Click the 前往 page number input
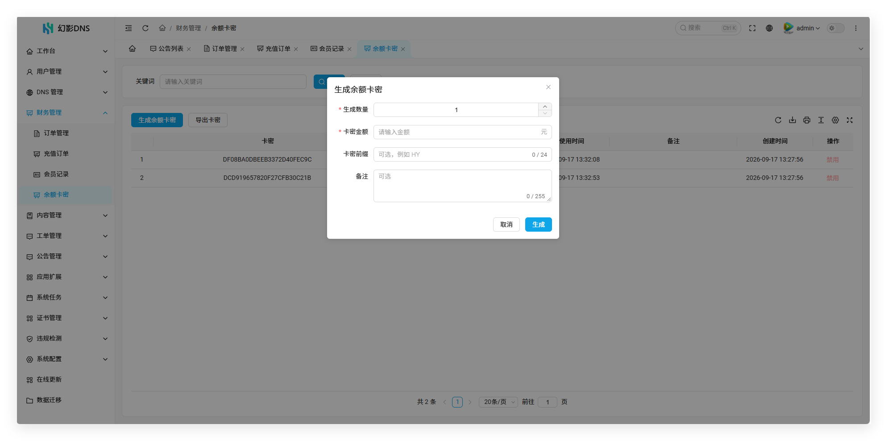This screenshot has width=888, height=441. (548, 402)
